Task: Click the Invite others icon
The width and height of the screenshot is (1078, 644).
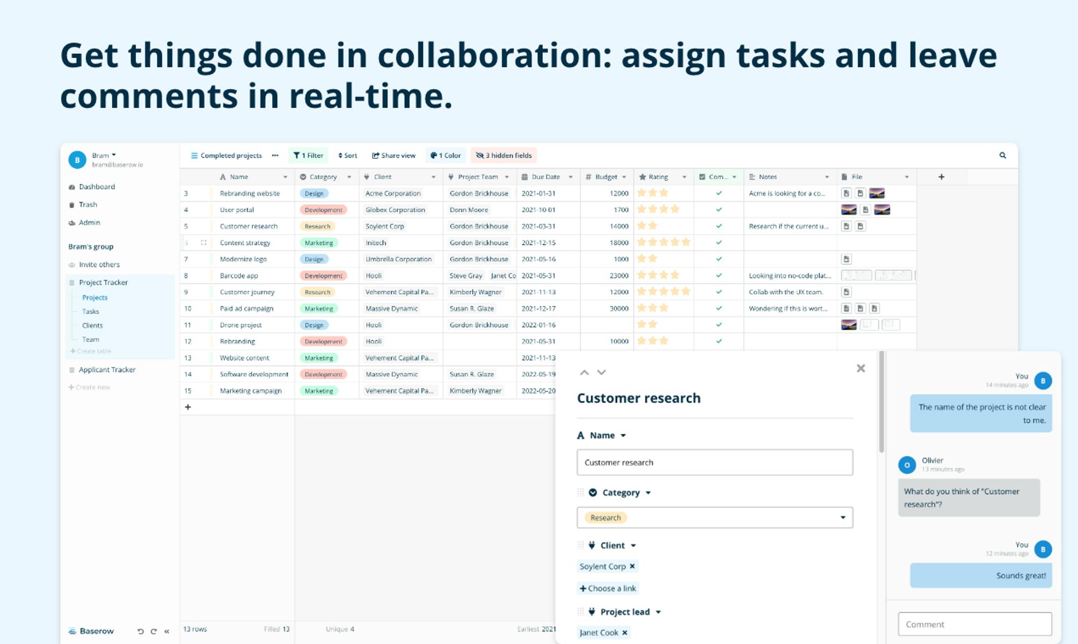Action: (x=72, y=265)
